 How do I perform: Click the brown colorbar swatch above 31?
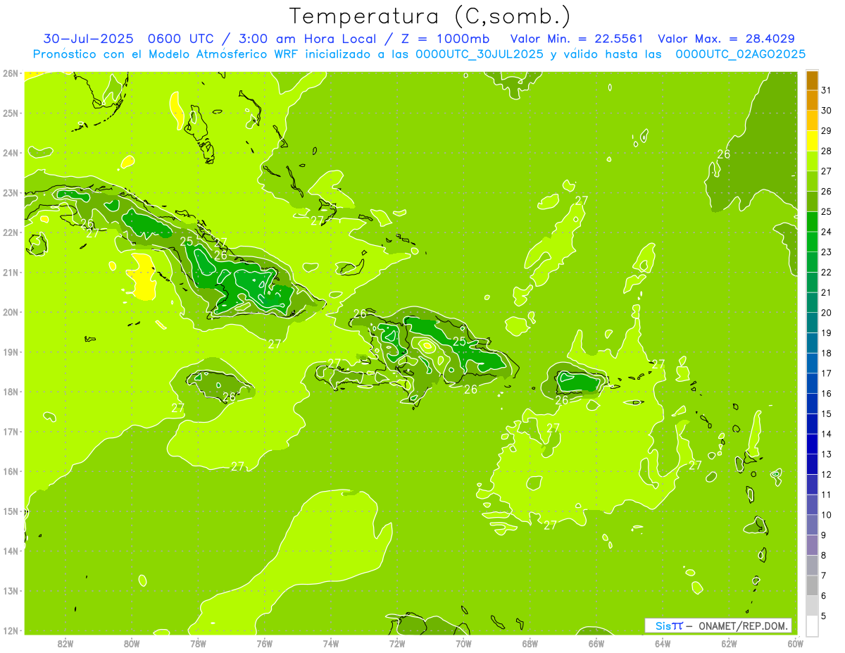coord(812,80)
